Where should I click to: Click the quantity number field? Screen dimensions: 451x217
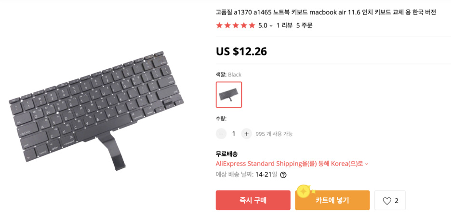234,134
